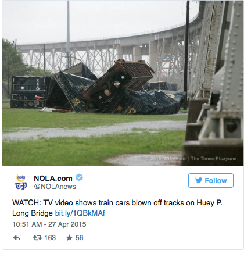Click the blue verified badge
Screen dimensions: 244x257
click(79, 177)
